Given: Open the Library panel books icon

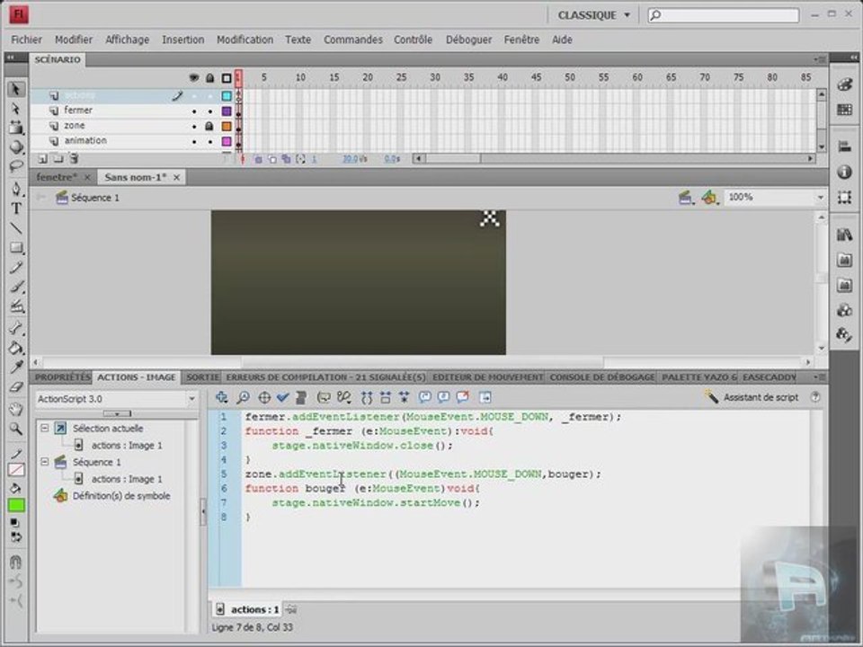Looking at the screenshot, I should (x=844, y=235).
